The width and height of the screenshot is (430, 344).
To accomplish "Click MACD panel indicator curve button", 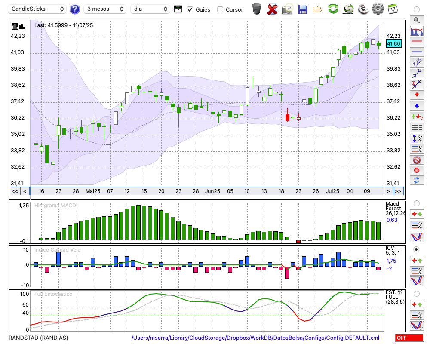I will click(417, 237).
